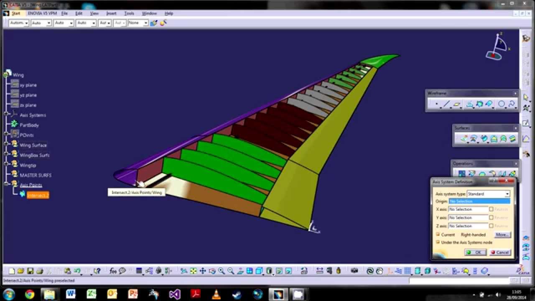Viewport: 535px width, 301px height.
Task: Open the Edit menu
Action: click(x=79, y=13)
